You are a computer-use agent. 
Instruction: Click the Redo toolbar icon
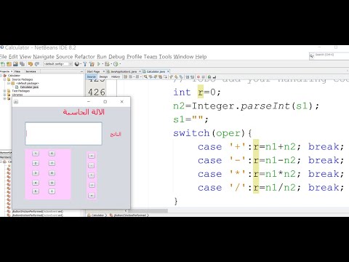point(37,64)
